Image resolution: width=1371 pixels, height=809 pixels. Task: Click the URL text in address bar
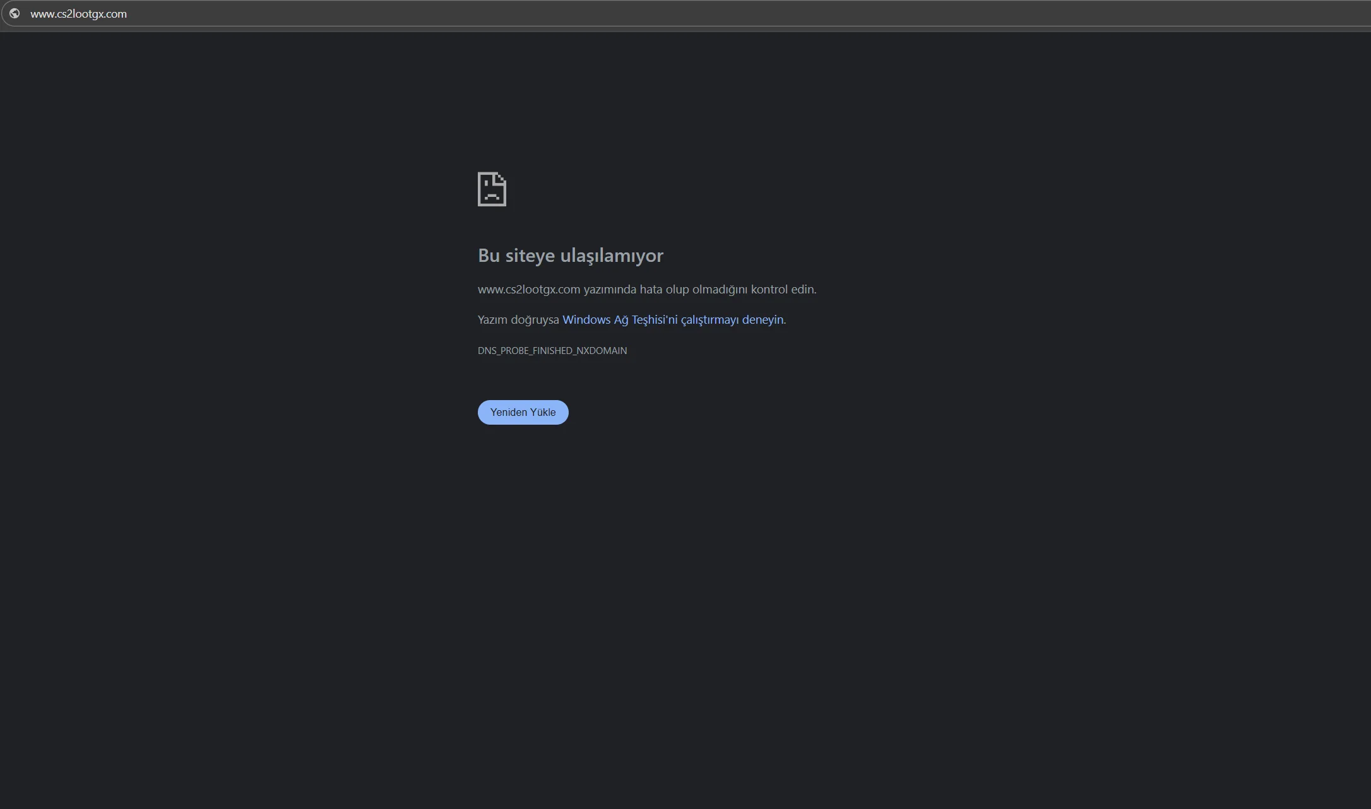coord(78,14)
